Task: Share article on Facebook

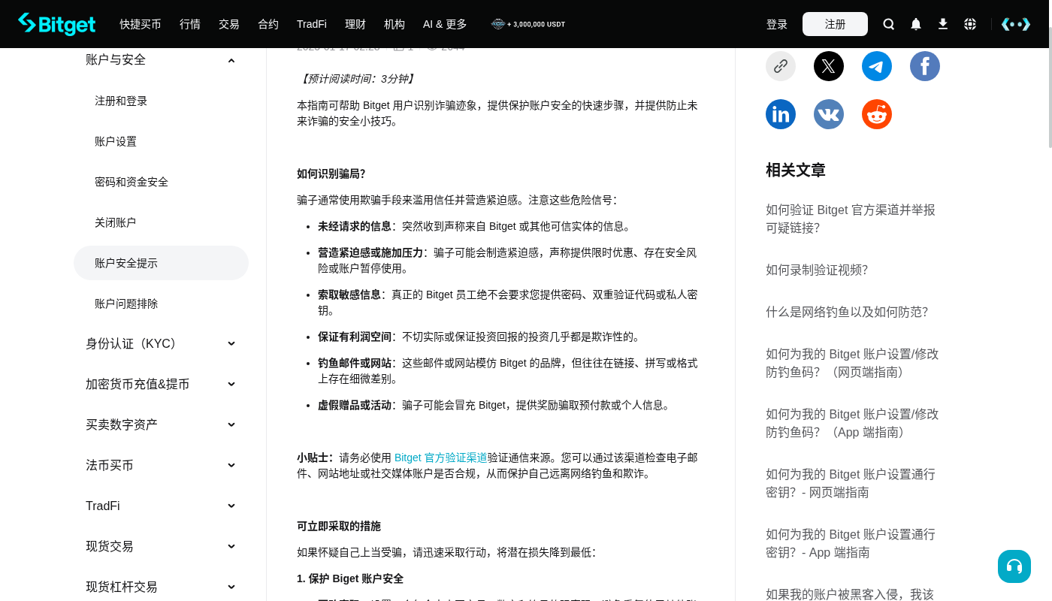Action: tap(925, 66)
